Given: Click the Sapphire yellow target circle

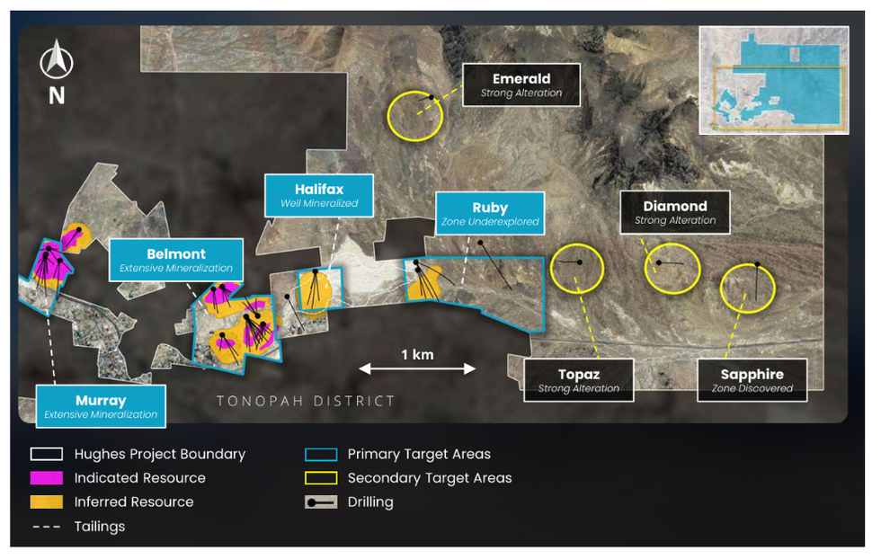Looking at the screenshot, I should tap(749, 287).
